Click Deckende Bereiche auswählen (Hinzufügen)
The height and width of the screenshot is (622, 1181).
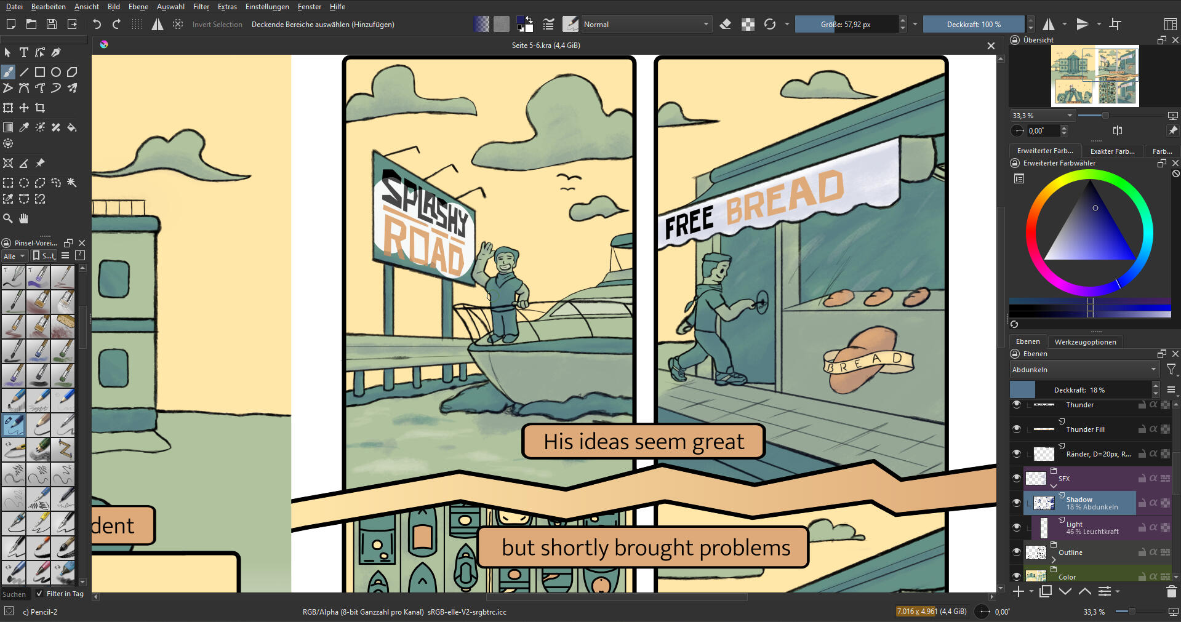[x=322, y=25]
